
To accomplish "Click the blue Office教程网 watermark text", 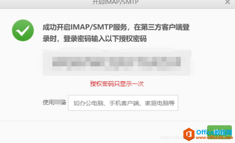I will (x=214, y=132).
